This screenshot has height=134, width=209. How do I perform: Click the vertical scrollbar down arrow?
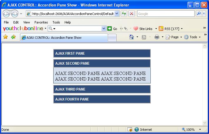click(205, 123)
